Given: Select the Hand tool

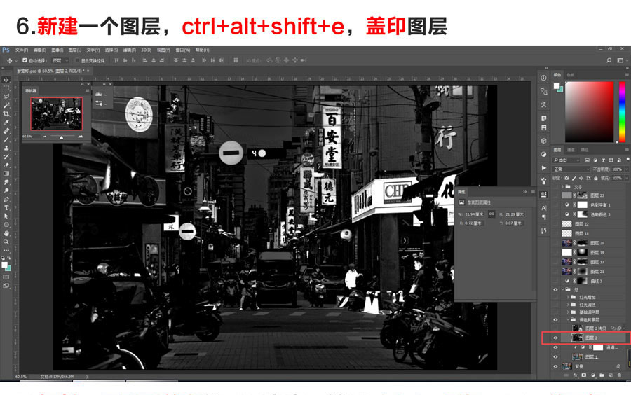Looking at the screenshot, I should point(6,233).
